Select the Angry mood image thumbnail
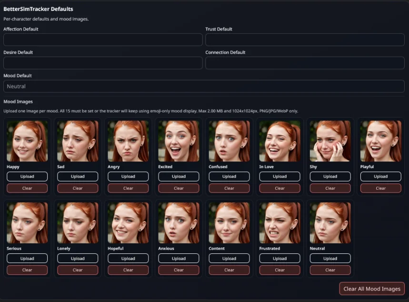The height and width of the screenshot is (302, 409). click(x=128, y=141)
